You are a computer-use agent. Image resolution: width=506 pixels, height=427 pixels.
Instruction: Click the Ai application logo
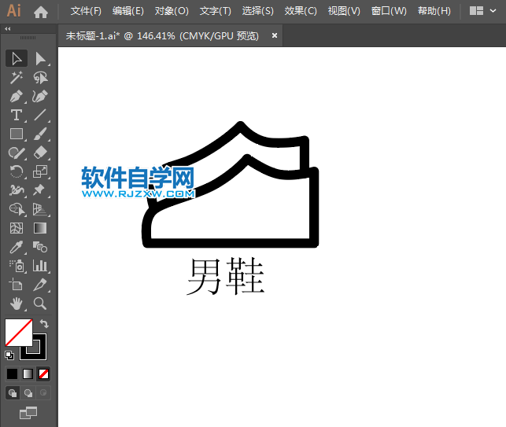click(x=14, y=11)
